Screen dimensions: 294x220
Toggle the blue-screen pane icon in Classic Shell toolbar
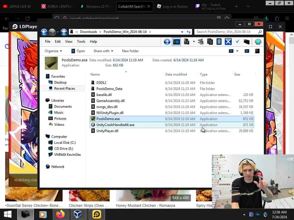tap(177, 42)
